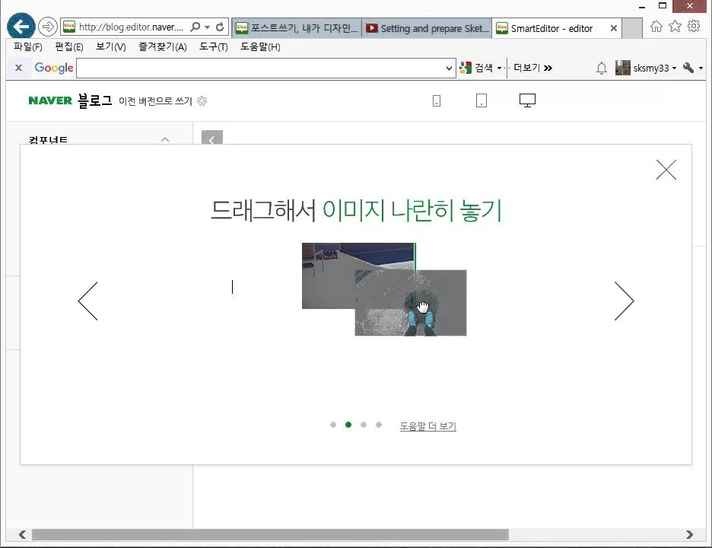This screenshot has width=712, height=548.
Task: Open Google toolbar notifications bell
Action: coord(601,68)
